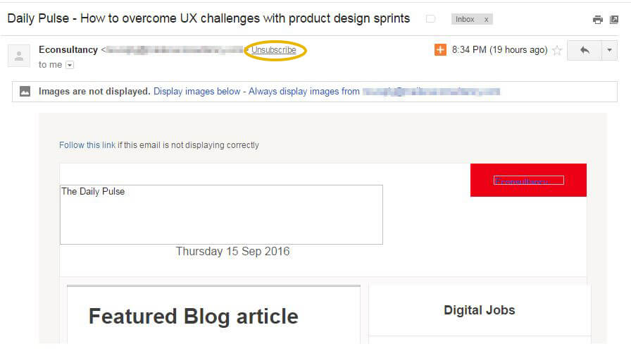The width and height of the screenshot is (631, 349).
Task: Click the red Econsultancy logo banner
Action: pyautogui.click(x=528, y=180)
